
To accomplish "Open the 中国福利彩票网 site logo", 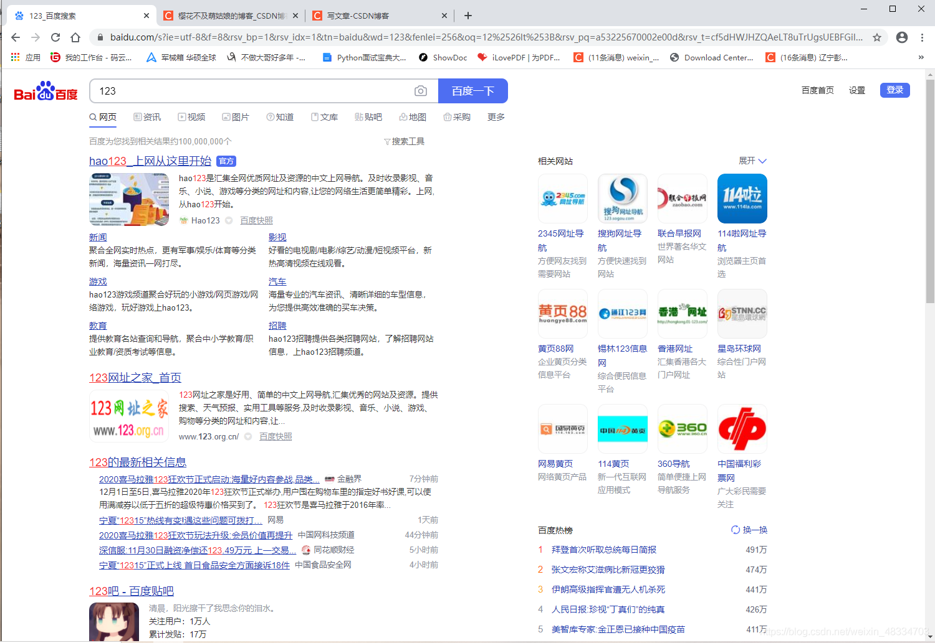I will pos(742,429).
